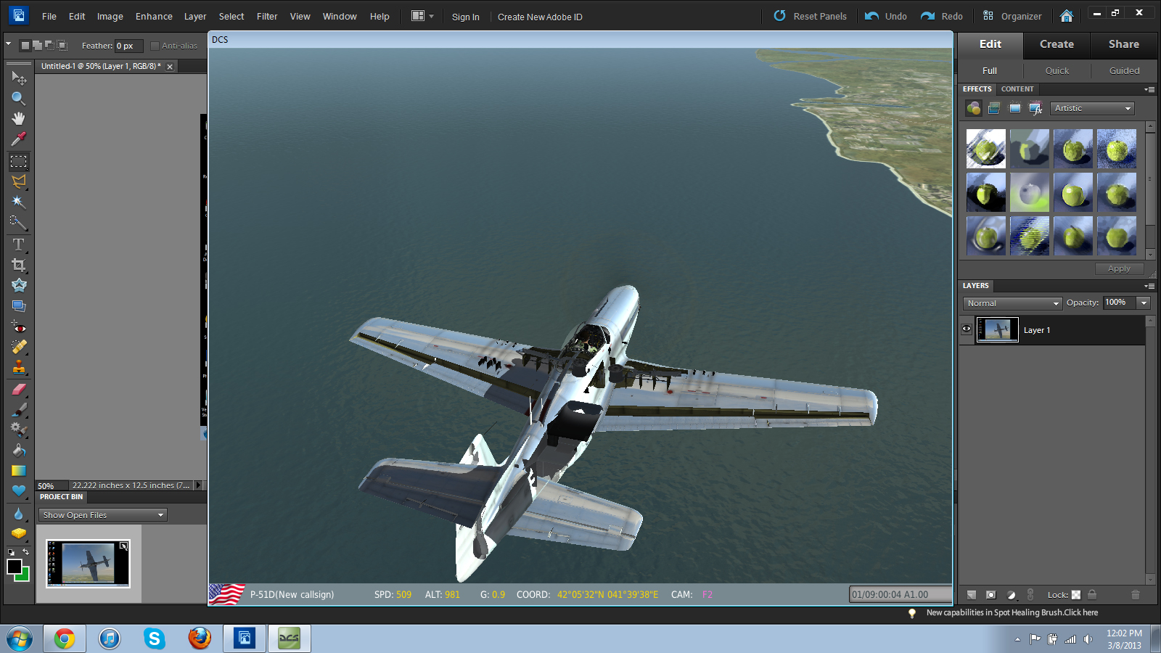Select the Magic Wand tool

(19, 202)
